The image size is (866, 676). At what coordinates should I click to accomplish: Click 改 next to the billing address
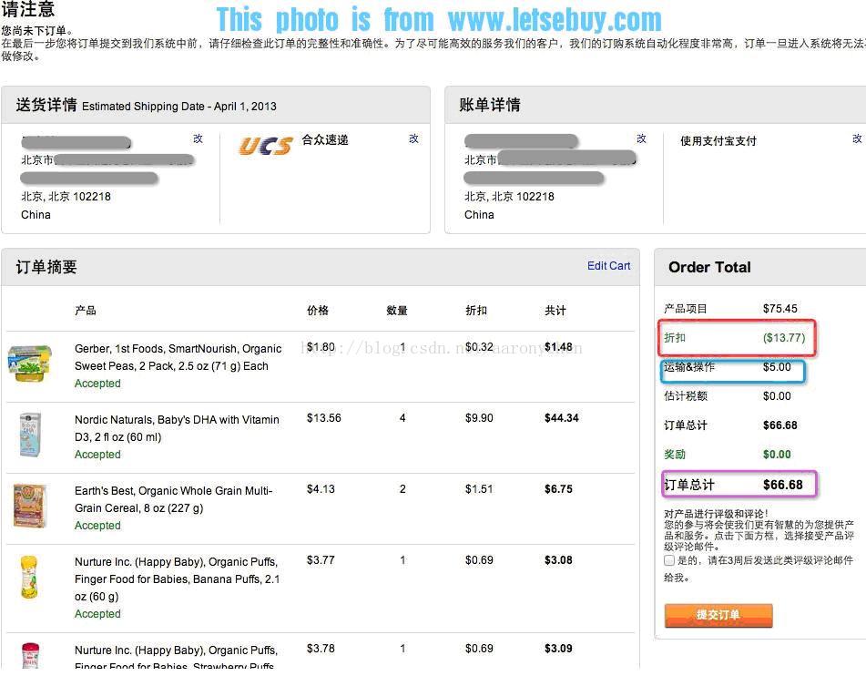coord(641,138)
